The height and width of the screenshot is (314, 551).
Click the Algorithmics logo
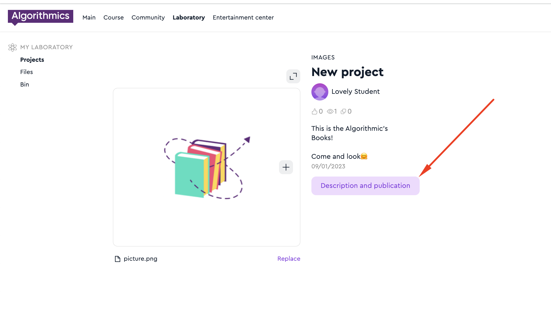tap(40, 16)
